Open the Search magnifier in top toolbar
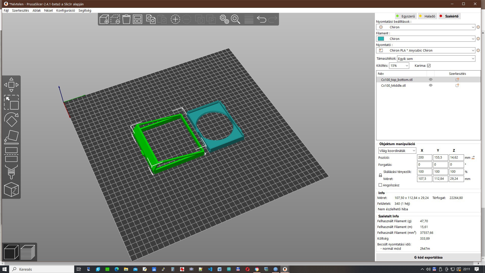Screen dimensions: 485x273 235,19
